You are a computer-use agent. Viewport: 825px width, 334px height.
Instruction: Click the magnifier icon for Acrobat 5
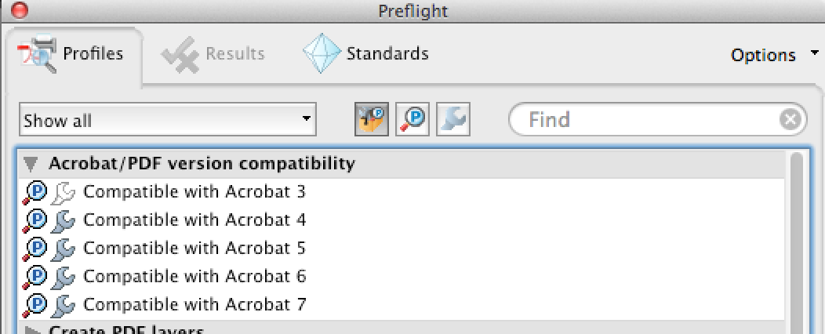pyautogui.click(x=35, y=249)
